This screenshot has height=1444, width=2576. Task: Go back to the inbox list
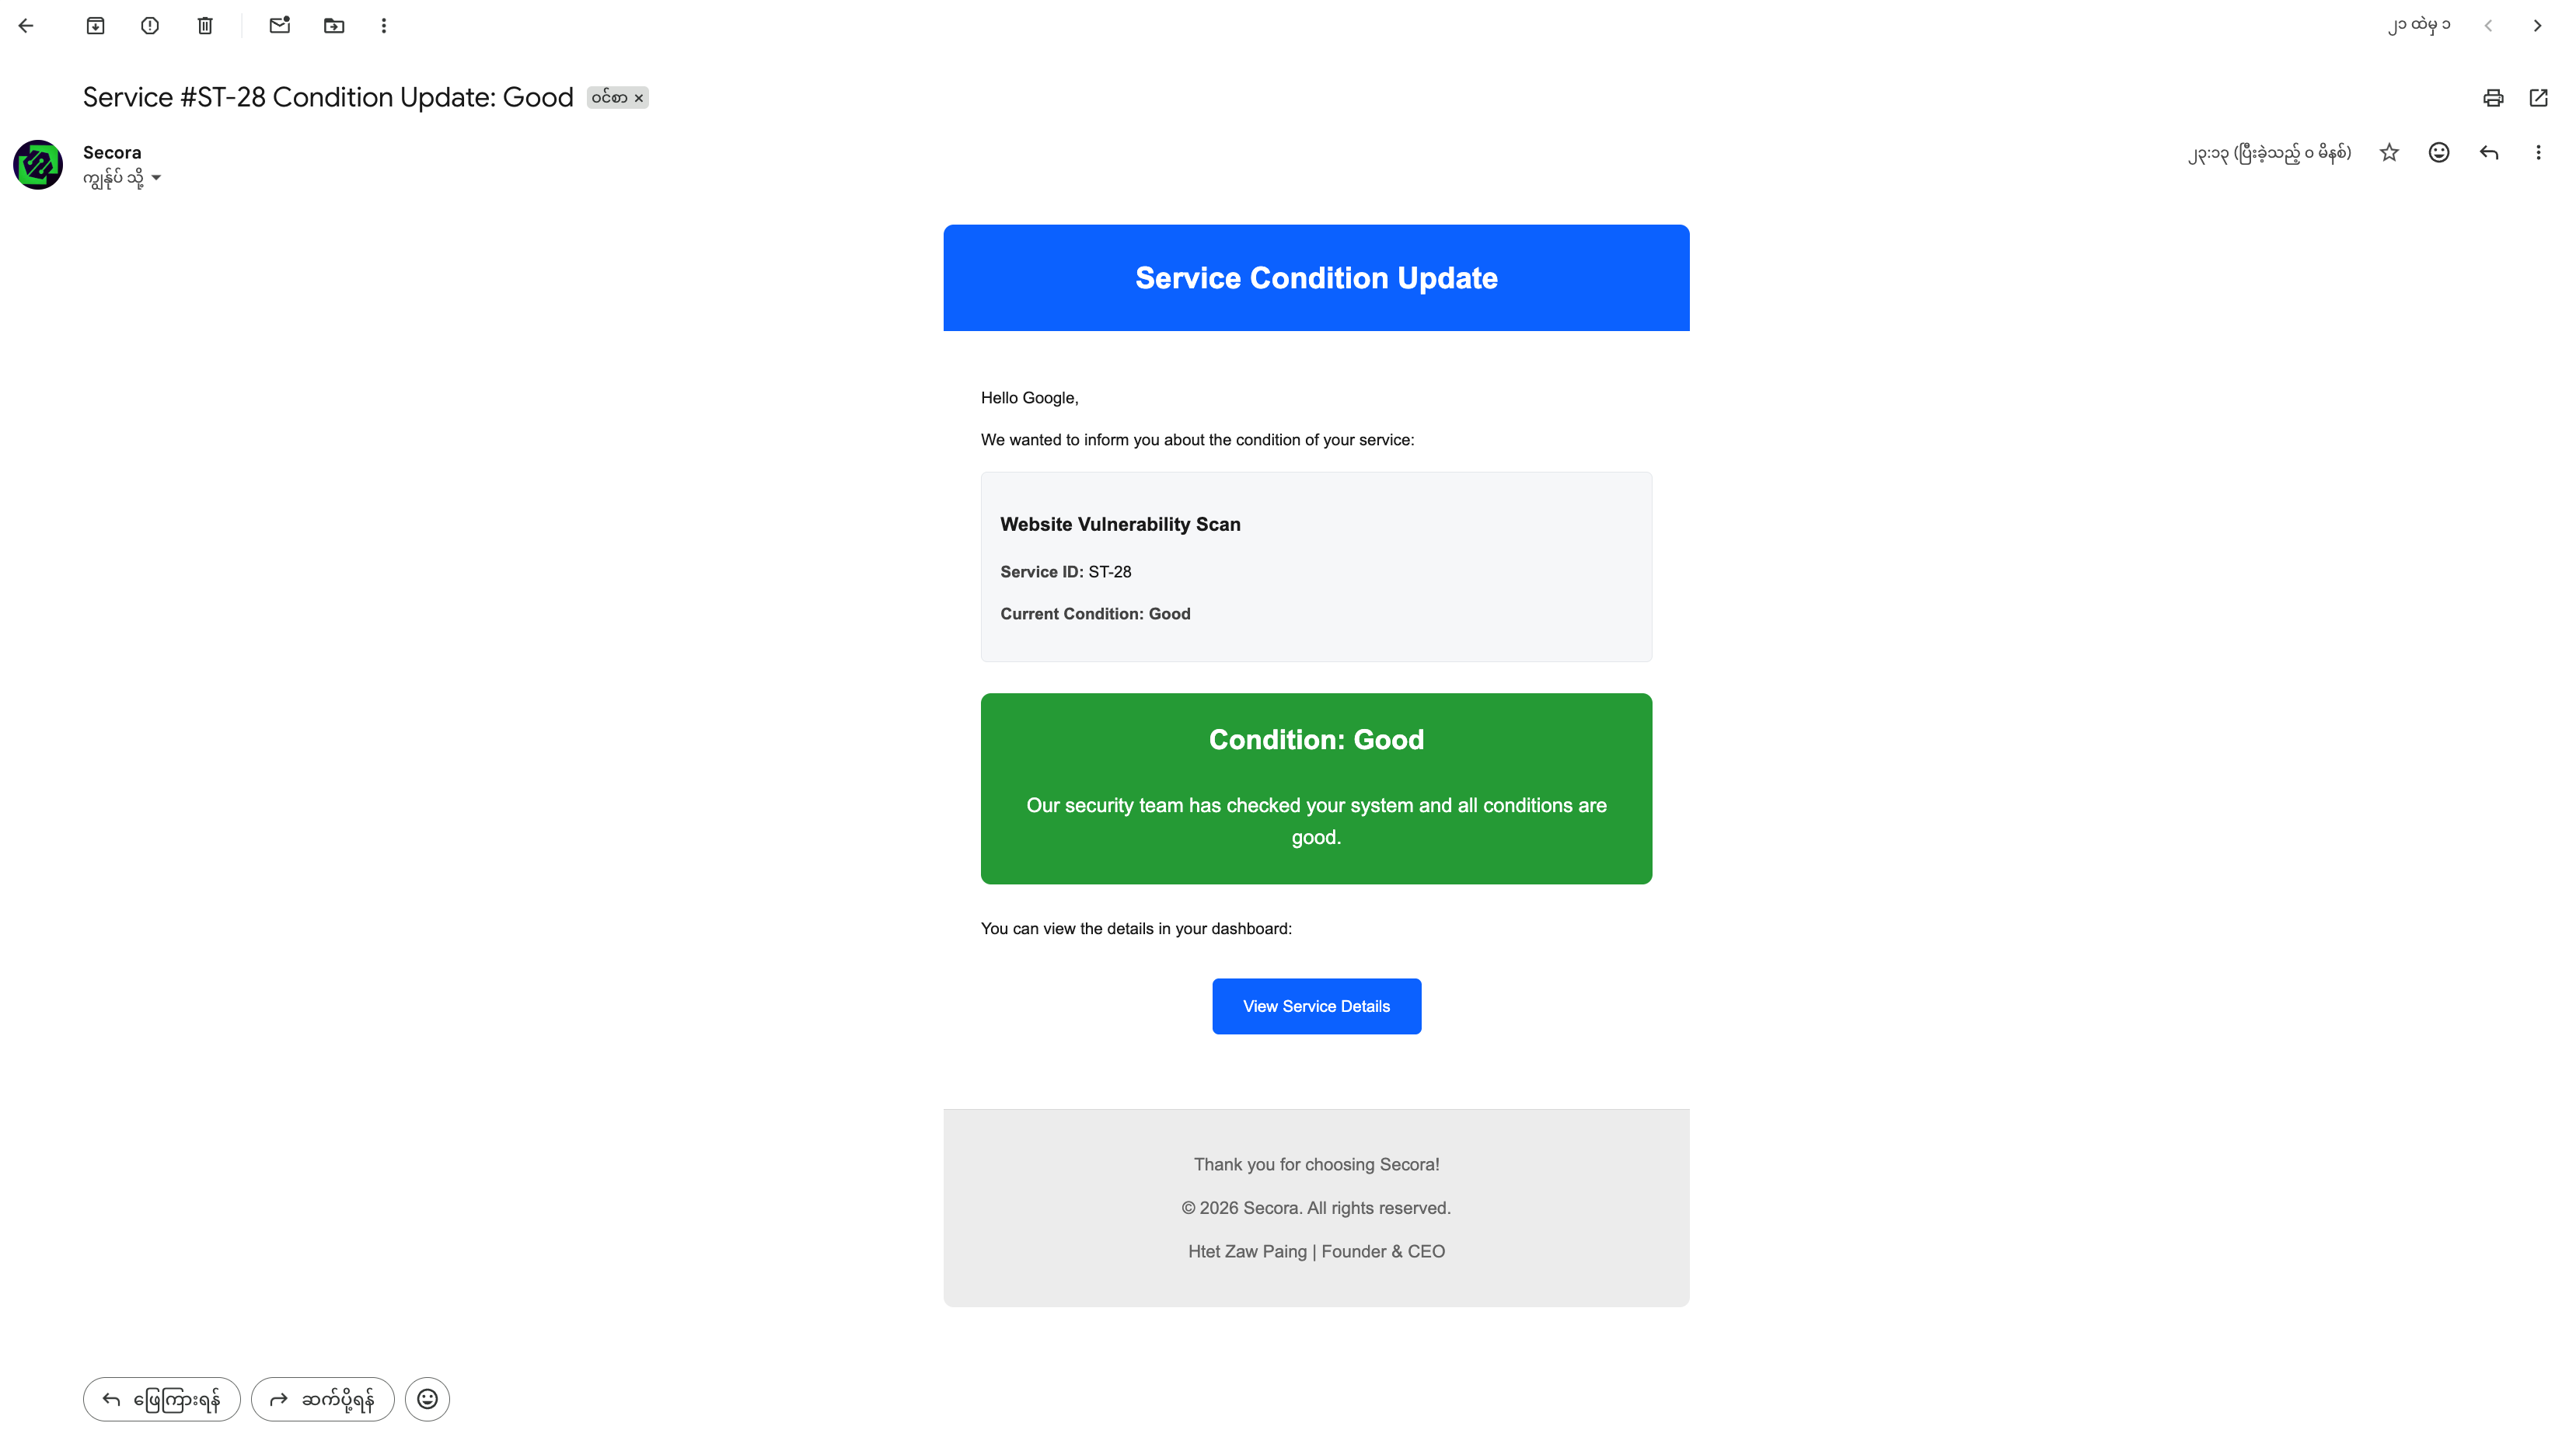[x=26, y=26]
